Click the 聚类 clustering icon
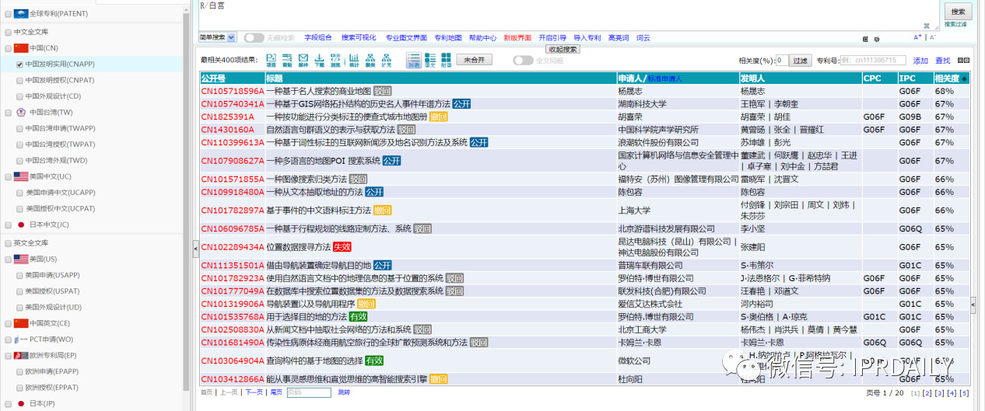Viewport: 985px width, 411px height. tap(370, 60)
